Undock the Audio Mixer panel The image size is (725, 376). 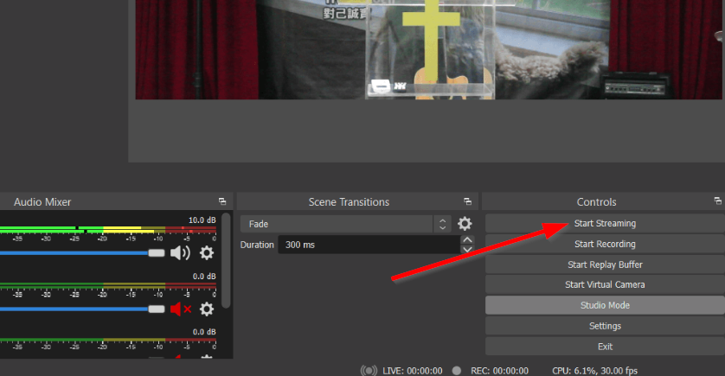click(x=221, y=201)
